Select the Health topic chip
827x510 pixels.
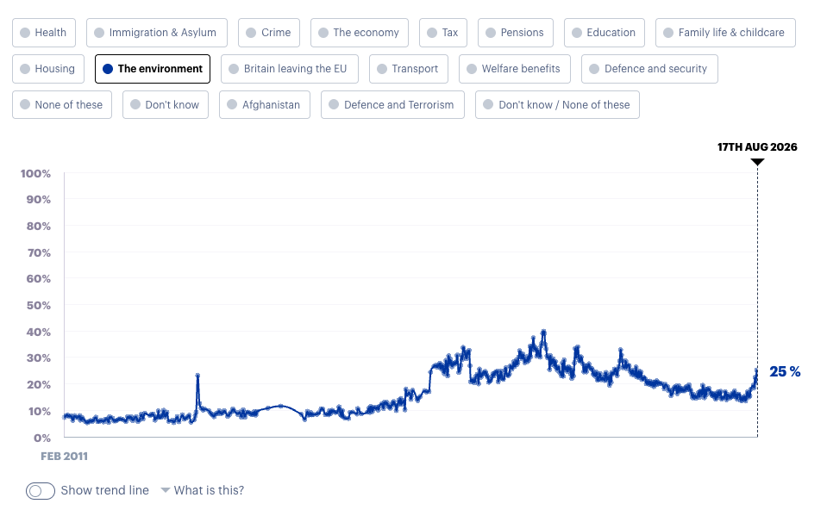click(44, 33)
